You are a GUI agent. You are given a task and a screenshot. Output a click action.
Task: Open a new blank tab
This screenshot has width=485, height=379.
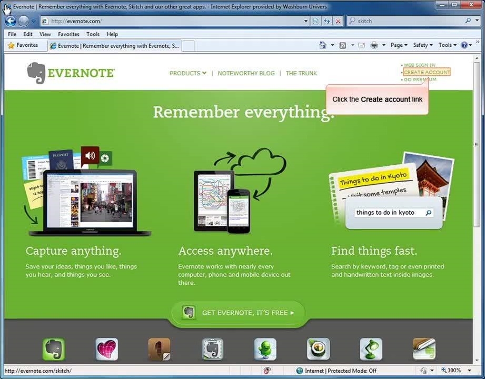point(189,46)
